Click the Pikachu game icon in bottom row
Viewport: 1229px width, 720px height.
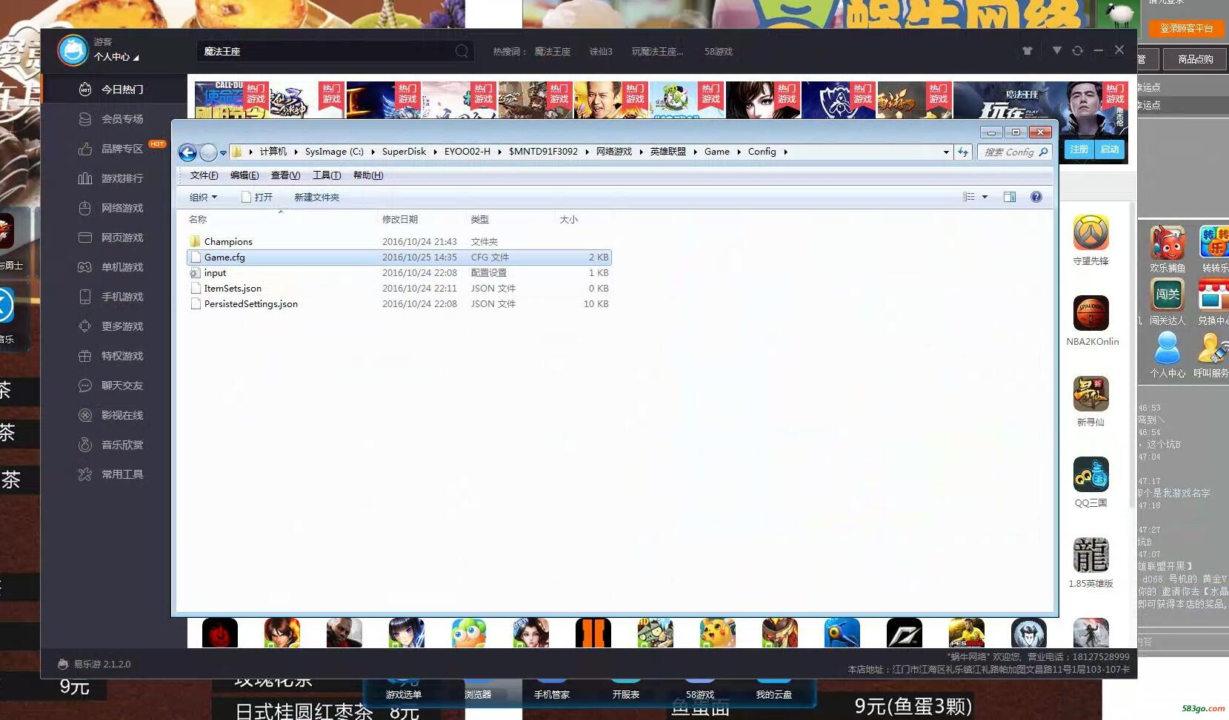(x=718, y=633)
